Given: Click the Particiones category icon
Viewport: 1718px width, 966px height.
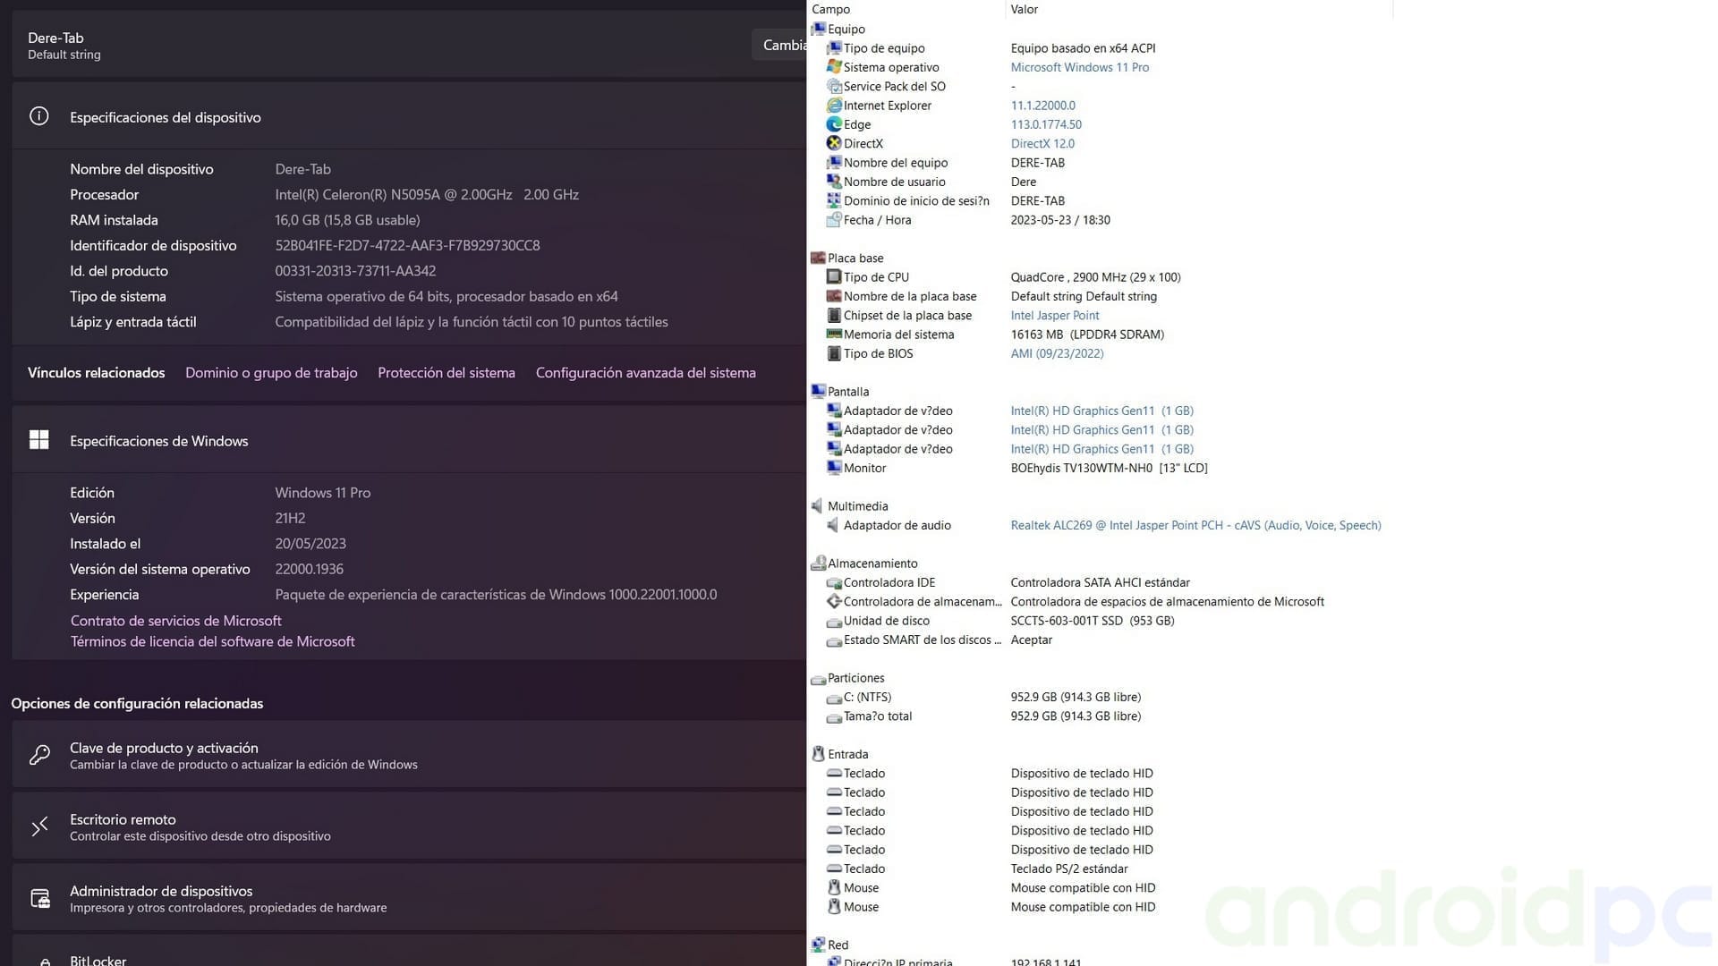Looking at the screenshot, I should pyautogui.click(x=818, y=678).
